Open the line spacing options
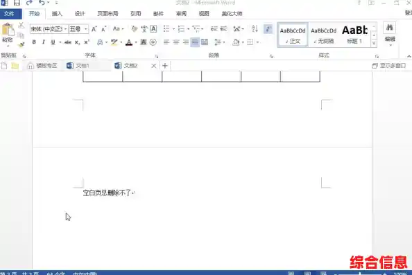This screenshot has height=275, width=412. click(x=218, y=42)
